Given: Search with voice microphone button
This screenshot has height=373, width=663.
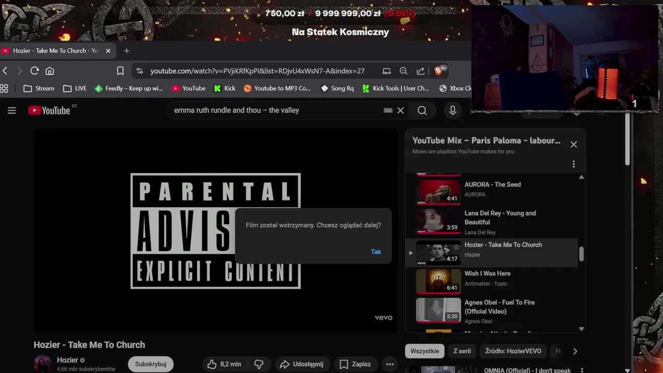Looking at the screenshot, I should pos(453,110).
